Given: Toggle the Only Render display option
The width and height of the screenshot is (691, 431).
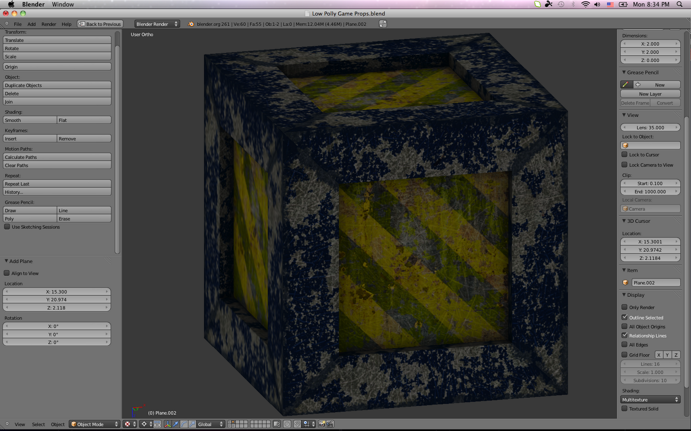Looking at the screenshot, I should pyautogui.click(x=624, y=307).
